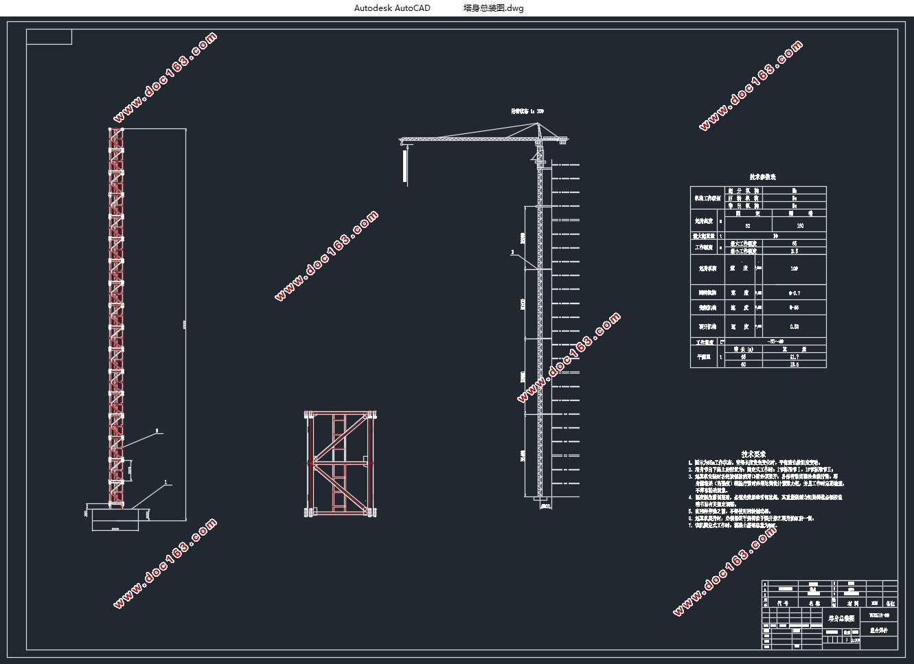Click the empty box in top-left frame corner
The width and height of the screenshot is (914, 664).
49,37
